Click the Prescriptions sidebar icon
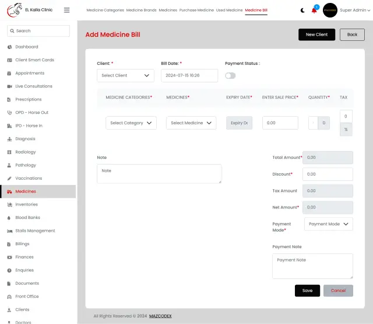Screen dimensions: 373x324 tap(9, 99)
